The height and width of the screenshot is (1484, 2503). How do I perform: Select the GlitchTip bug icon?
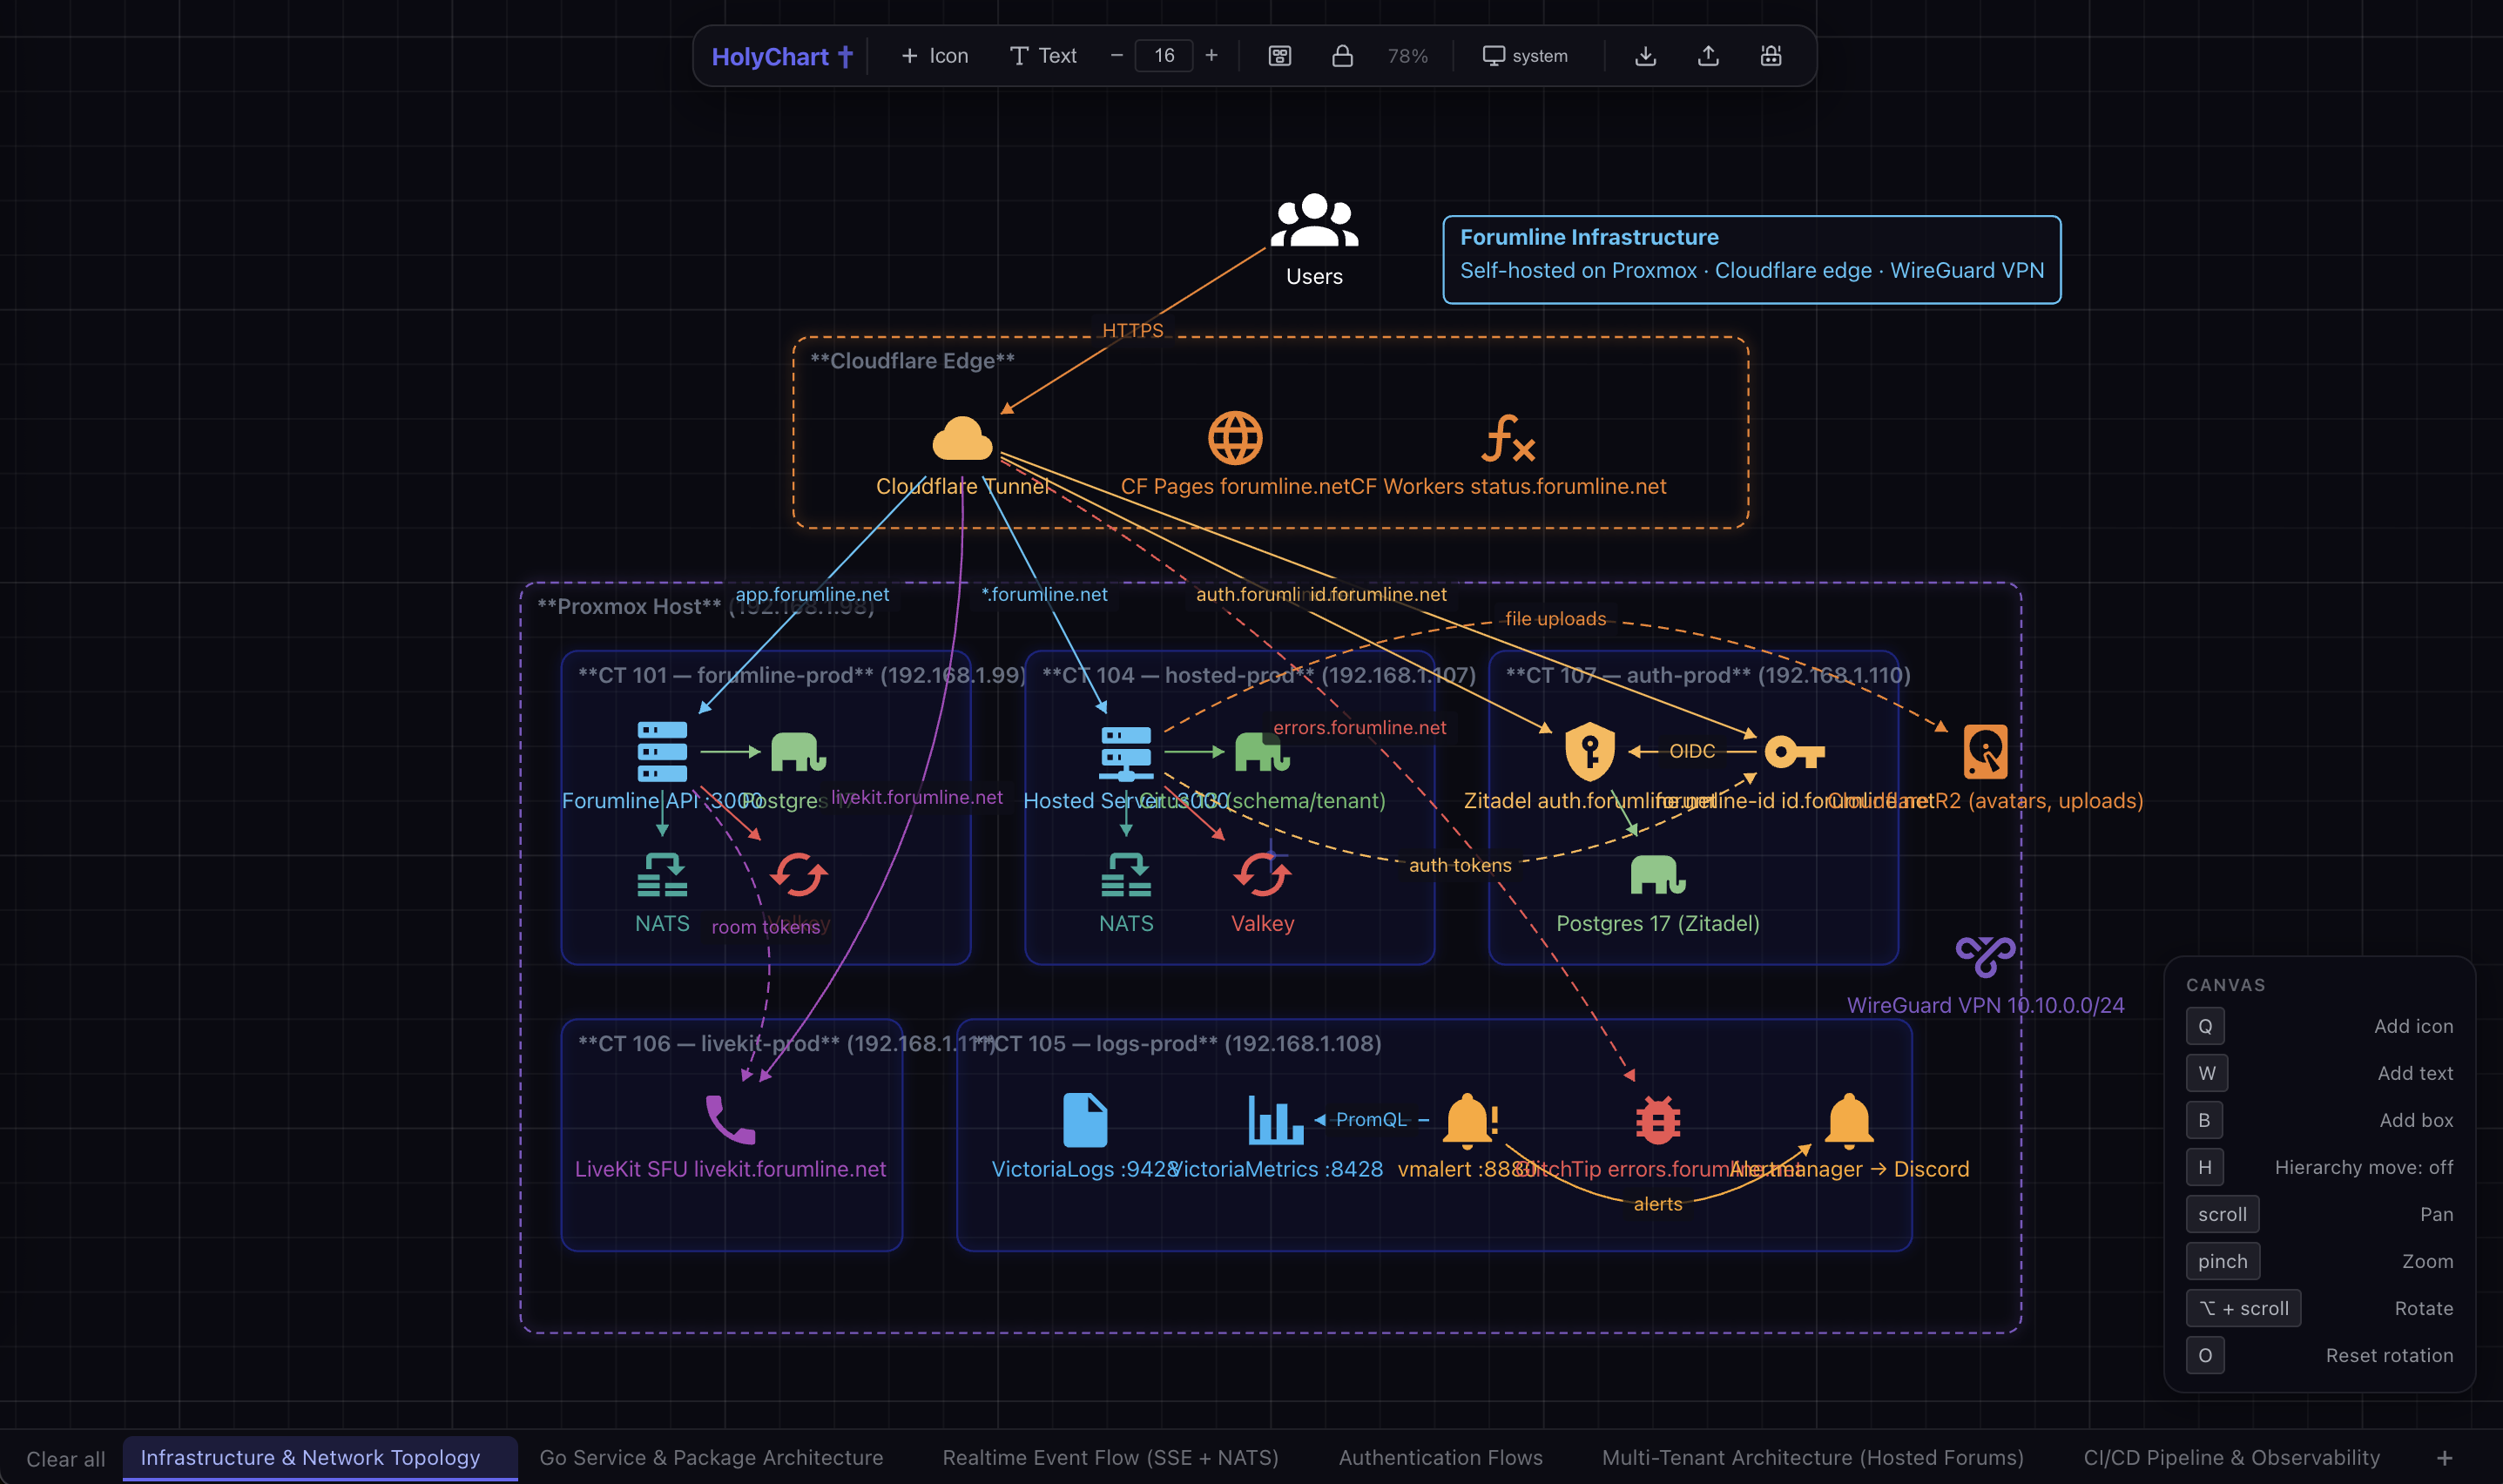click(1657, 1120)
